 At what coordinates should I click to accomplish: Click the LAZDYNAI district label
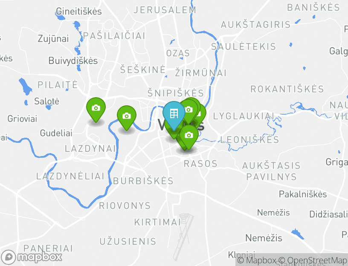[90, 149]
